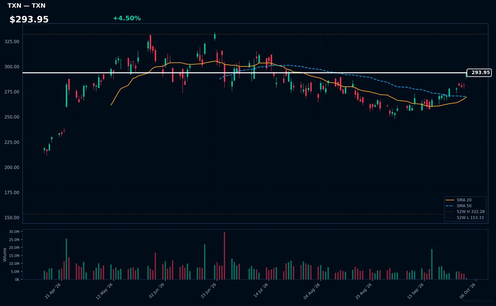
Task: Click the 300.00 price axis label
Action: coord(12,67)
